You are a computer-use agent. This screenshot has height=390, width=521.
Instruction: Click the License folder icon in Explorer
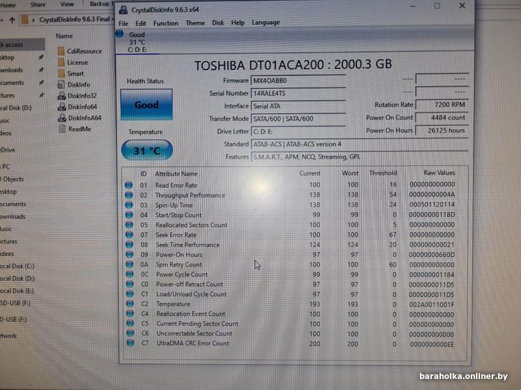coord(61,62)
